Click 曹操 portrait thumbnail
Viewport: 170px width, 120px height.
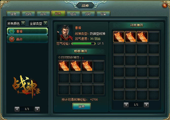click(x=65, y=33)
